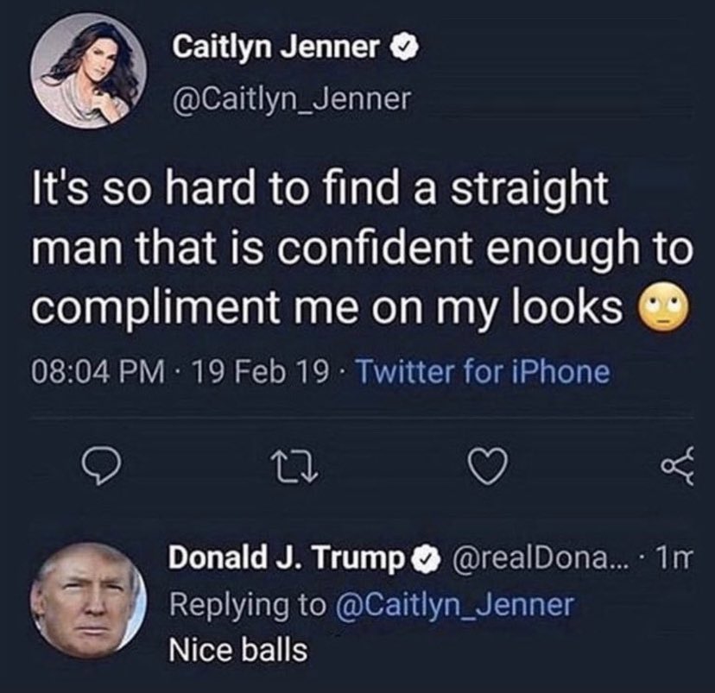Open Donald J. Trump's profile picture
The image size is (715, 693).
[x=88, y=600]
